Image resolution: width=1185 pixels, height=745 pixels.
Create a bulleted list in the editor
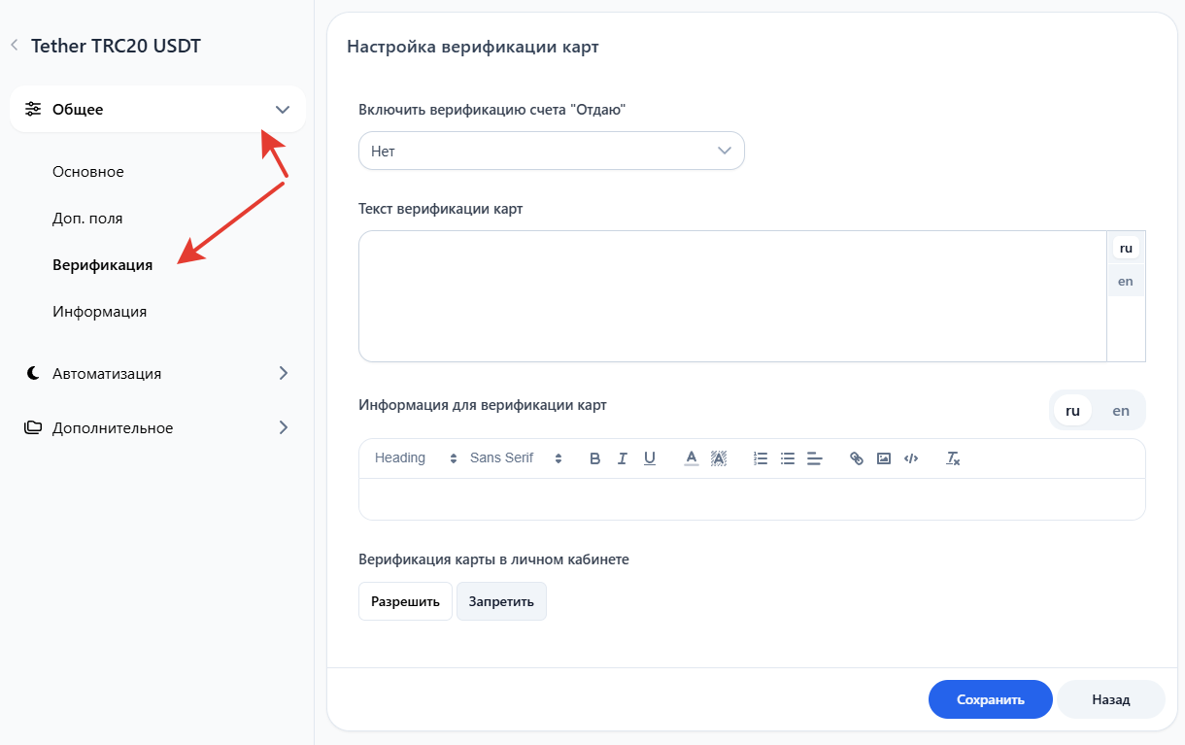click(x=788, y=458)
